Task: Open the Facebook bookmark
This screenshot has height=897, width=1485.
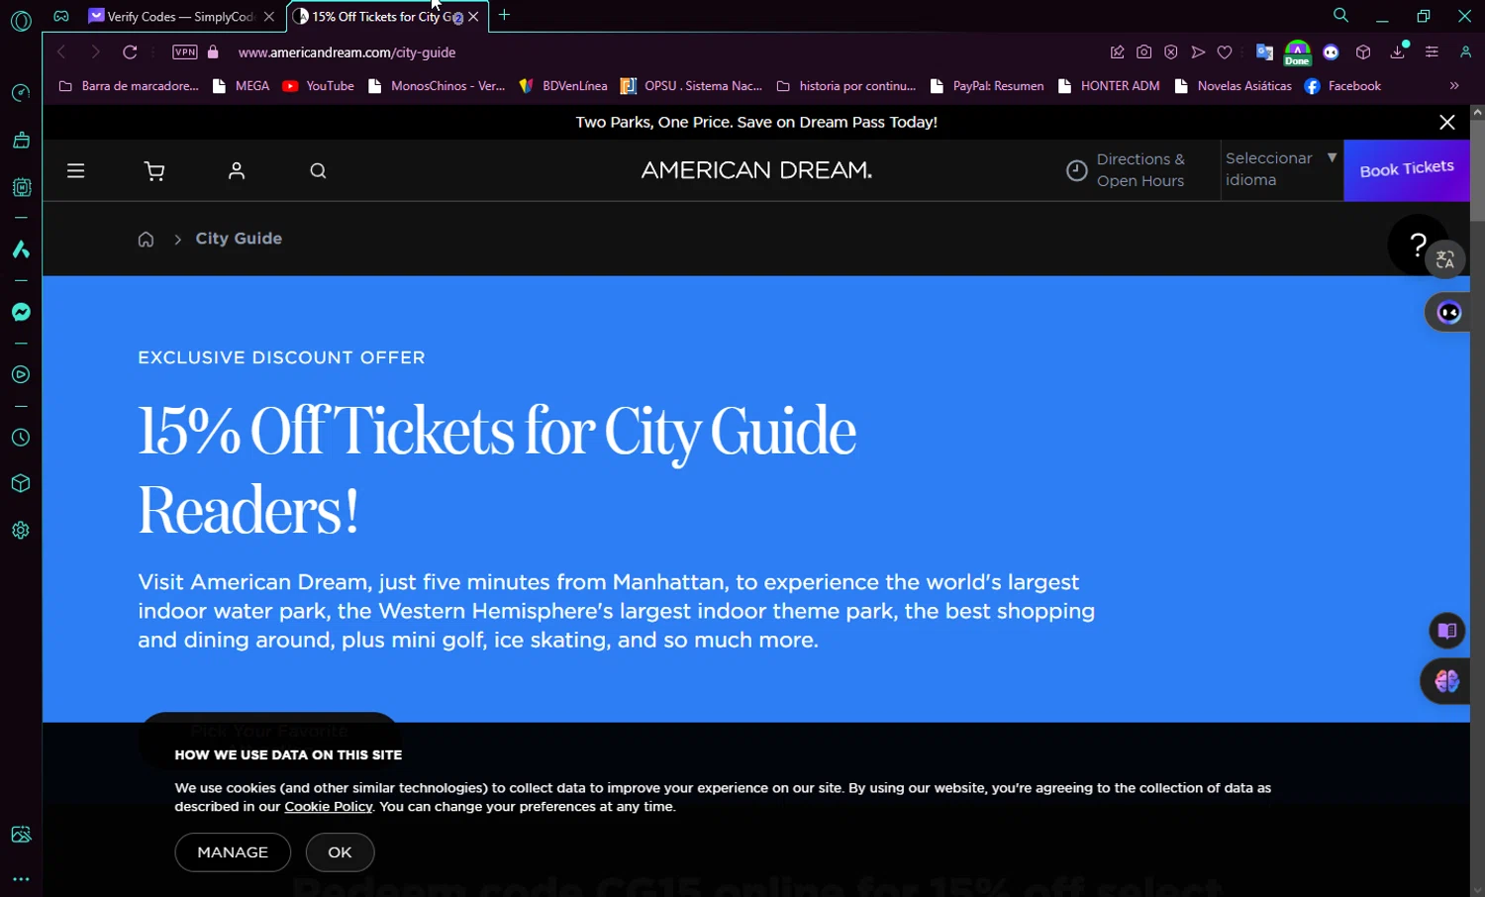Action: pyautogui.click(x=1343, y=86)
